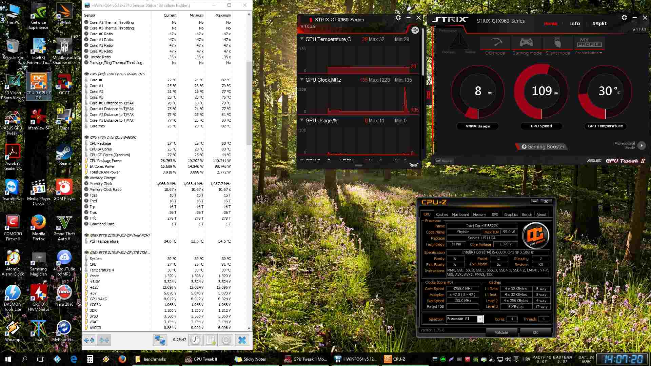Click the Gaming Booster button
Viewport: 651px width, 366px height.
542,147
